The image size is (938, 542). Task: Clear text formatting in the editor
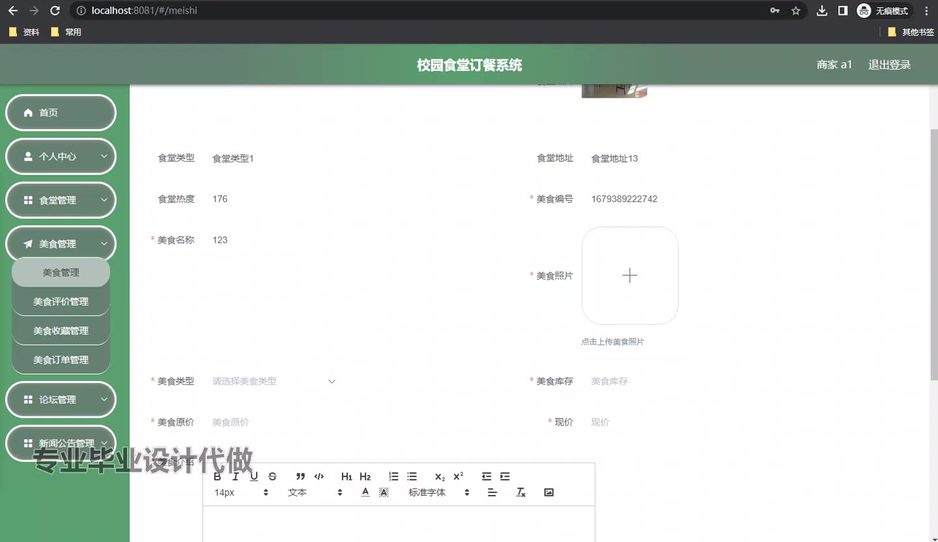pyautogui.click(x=520, y=492)
